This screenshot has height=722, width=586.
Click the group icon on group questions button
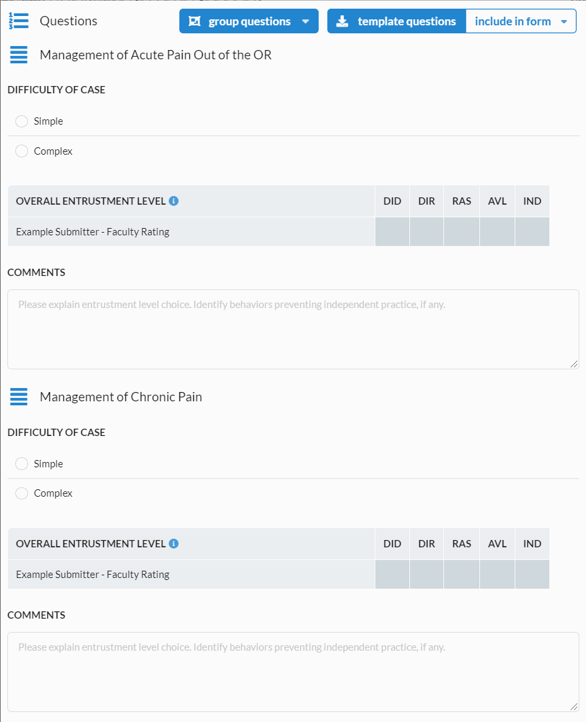(195, 21)
